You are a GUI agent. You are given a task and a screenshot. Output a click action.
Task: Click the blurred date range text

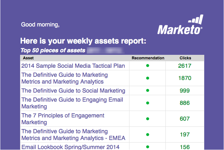tap(106, 50)
